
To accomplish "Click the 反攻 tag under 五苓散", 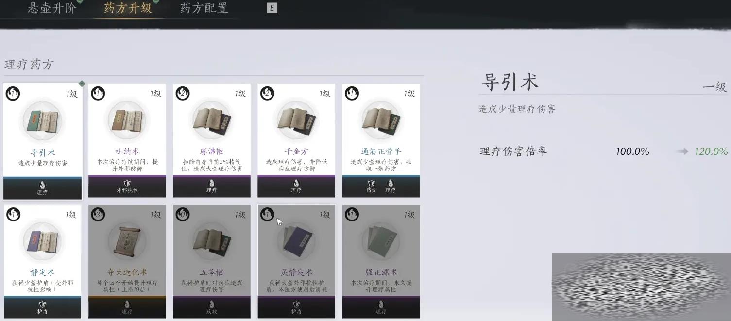I will (211, 308).
